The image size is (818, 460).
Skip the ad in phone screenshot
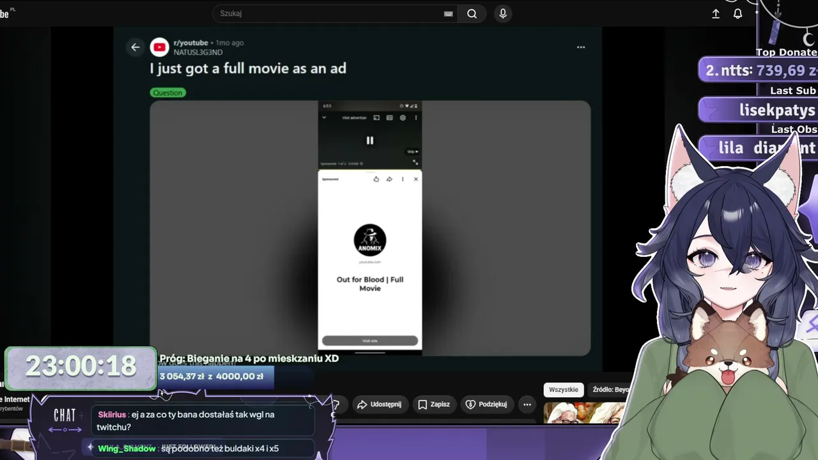pos(412,151)
